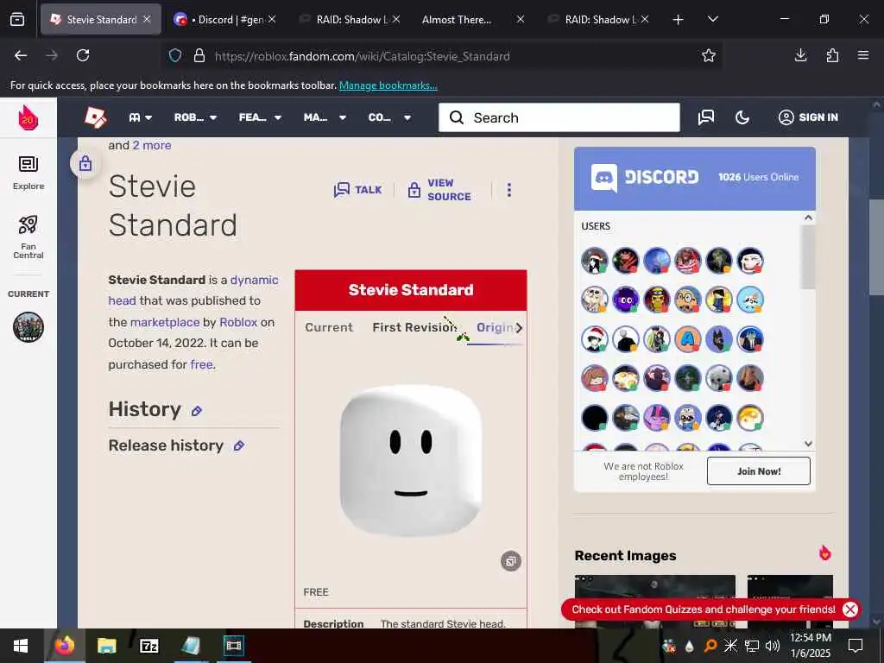Go back to the previous page
Screen dimensions: 884x663
21,55
